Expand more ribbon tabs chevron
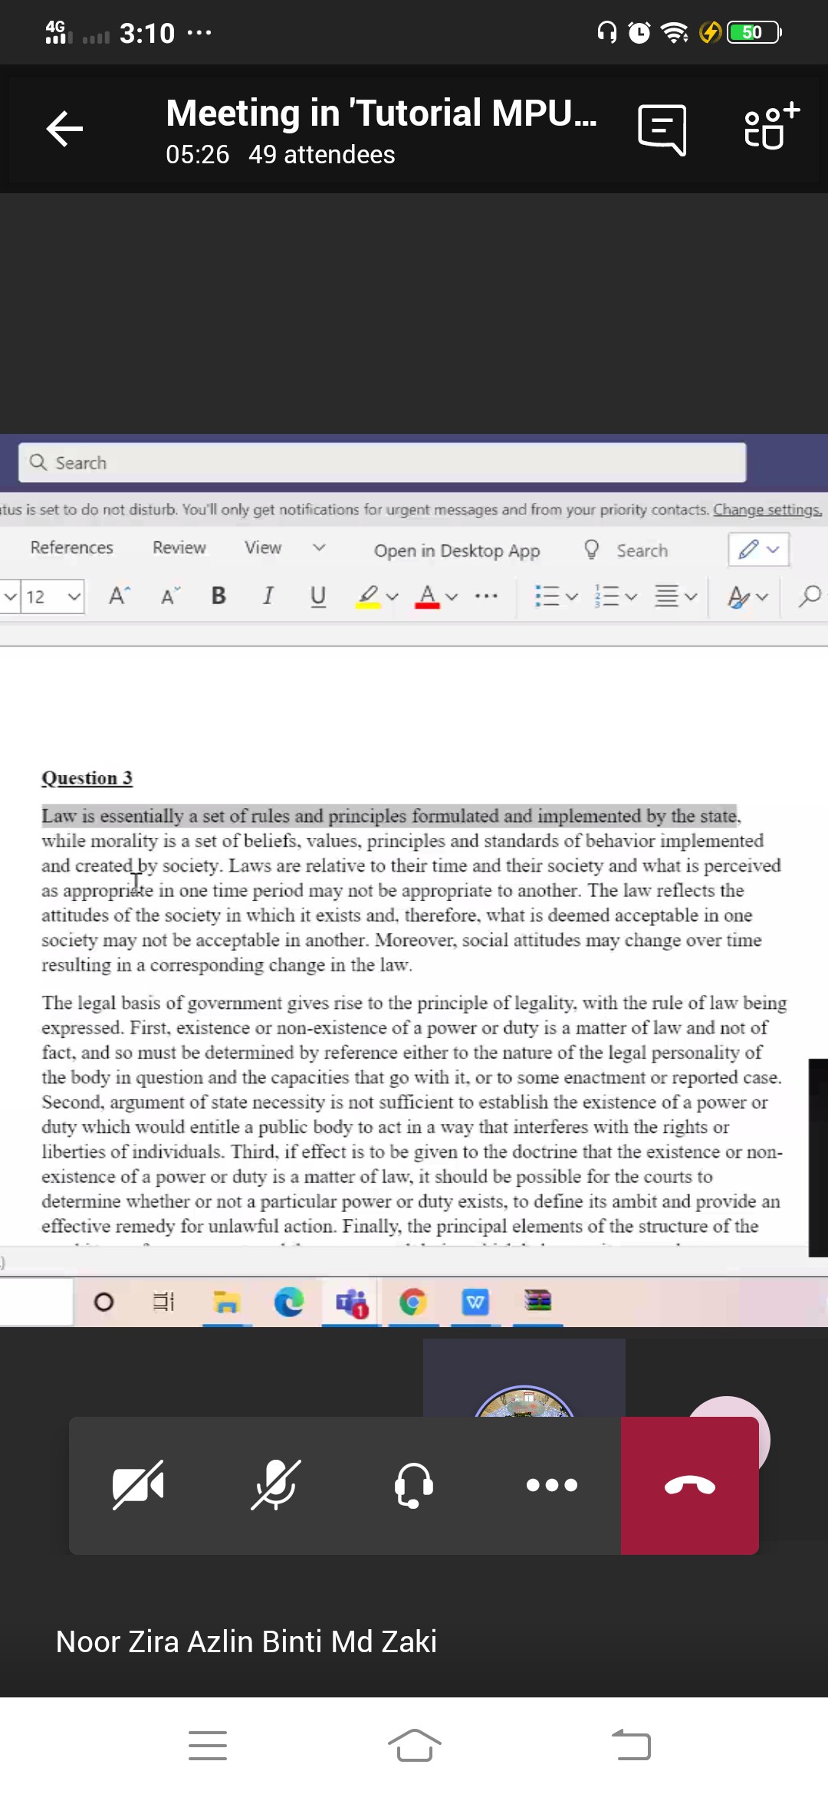The width and height of the screenshot is (828, 1794). pyautogui.click(x=319, y=547)
